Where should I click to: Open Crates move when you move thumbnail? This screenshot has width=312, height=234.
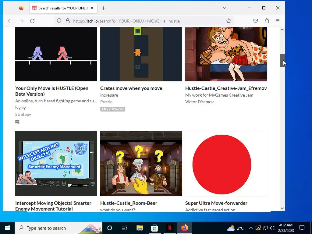click(141, 54)
